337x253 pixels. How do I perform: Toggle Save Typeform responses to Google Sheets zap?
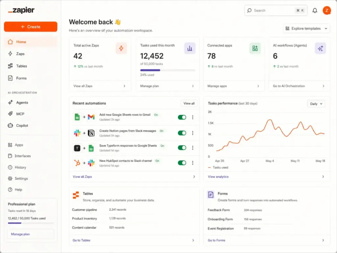click(182, 148)
